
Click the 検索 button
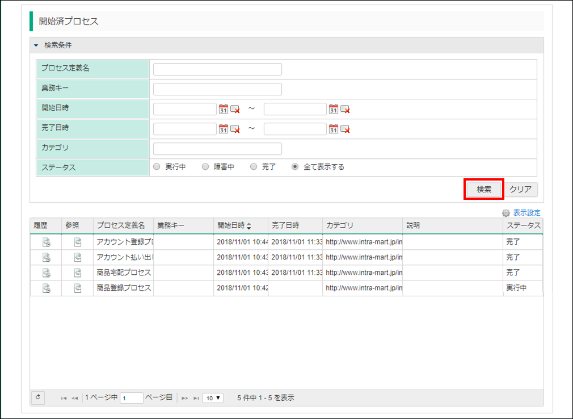[x=484, y=190]
